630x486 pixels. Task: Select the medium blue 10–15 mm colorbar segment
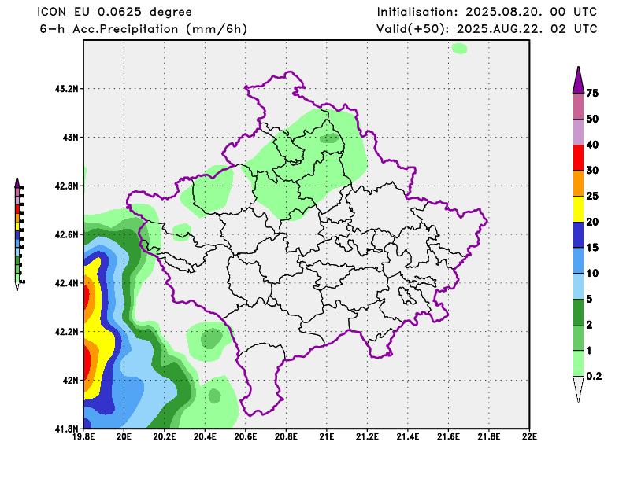578,260
